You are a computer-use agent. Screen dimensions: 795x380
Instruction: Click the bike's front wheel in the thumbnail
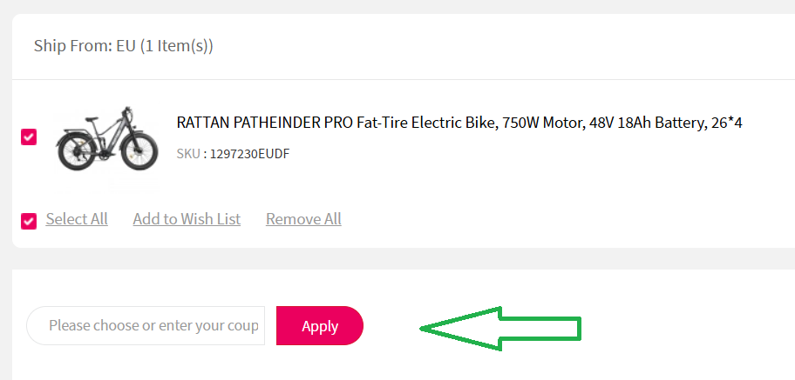139,152
